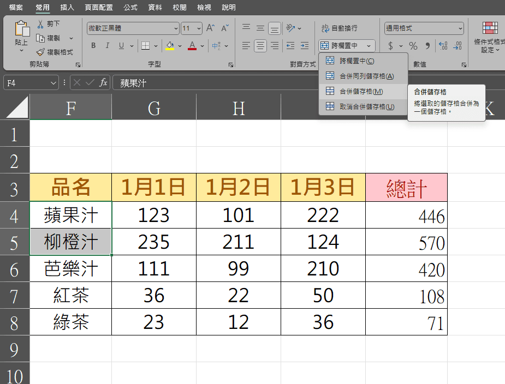Click the red font color A
Screen dimensions: 505x384
pos(192,46)
